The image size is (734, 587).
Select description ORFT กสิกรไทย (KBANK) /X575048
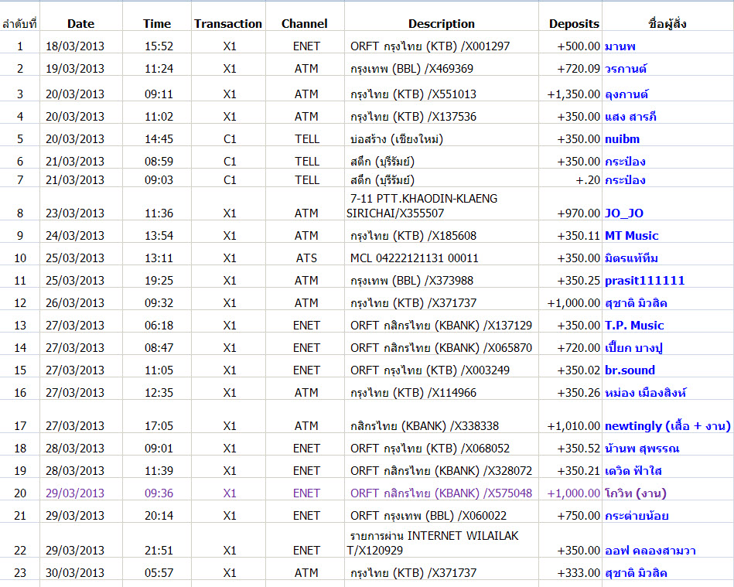pyautogui.click(x=441, y=494)
